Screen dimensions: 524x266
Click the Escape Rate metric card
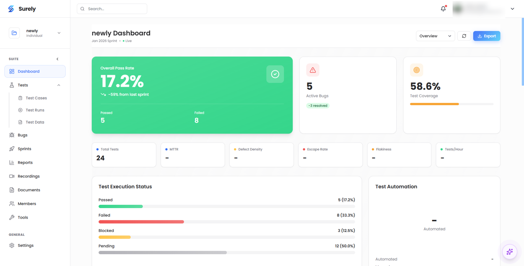(x=330, y=155)
